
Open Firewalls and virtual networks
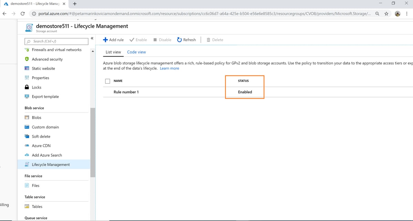click(56, 49)
